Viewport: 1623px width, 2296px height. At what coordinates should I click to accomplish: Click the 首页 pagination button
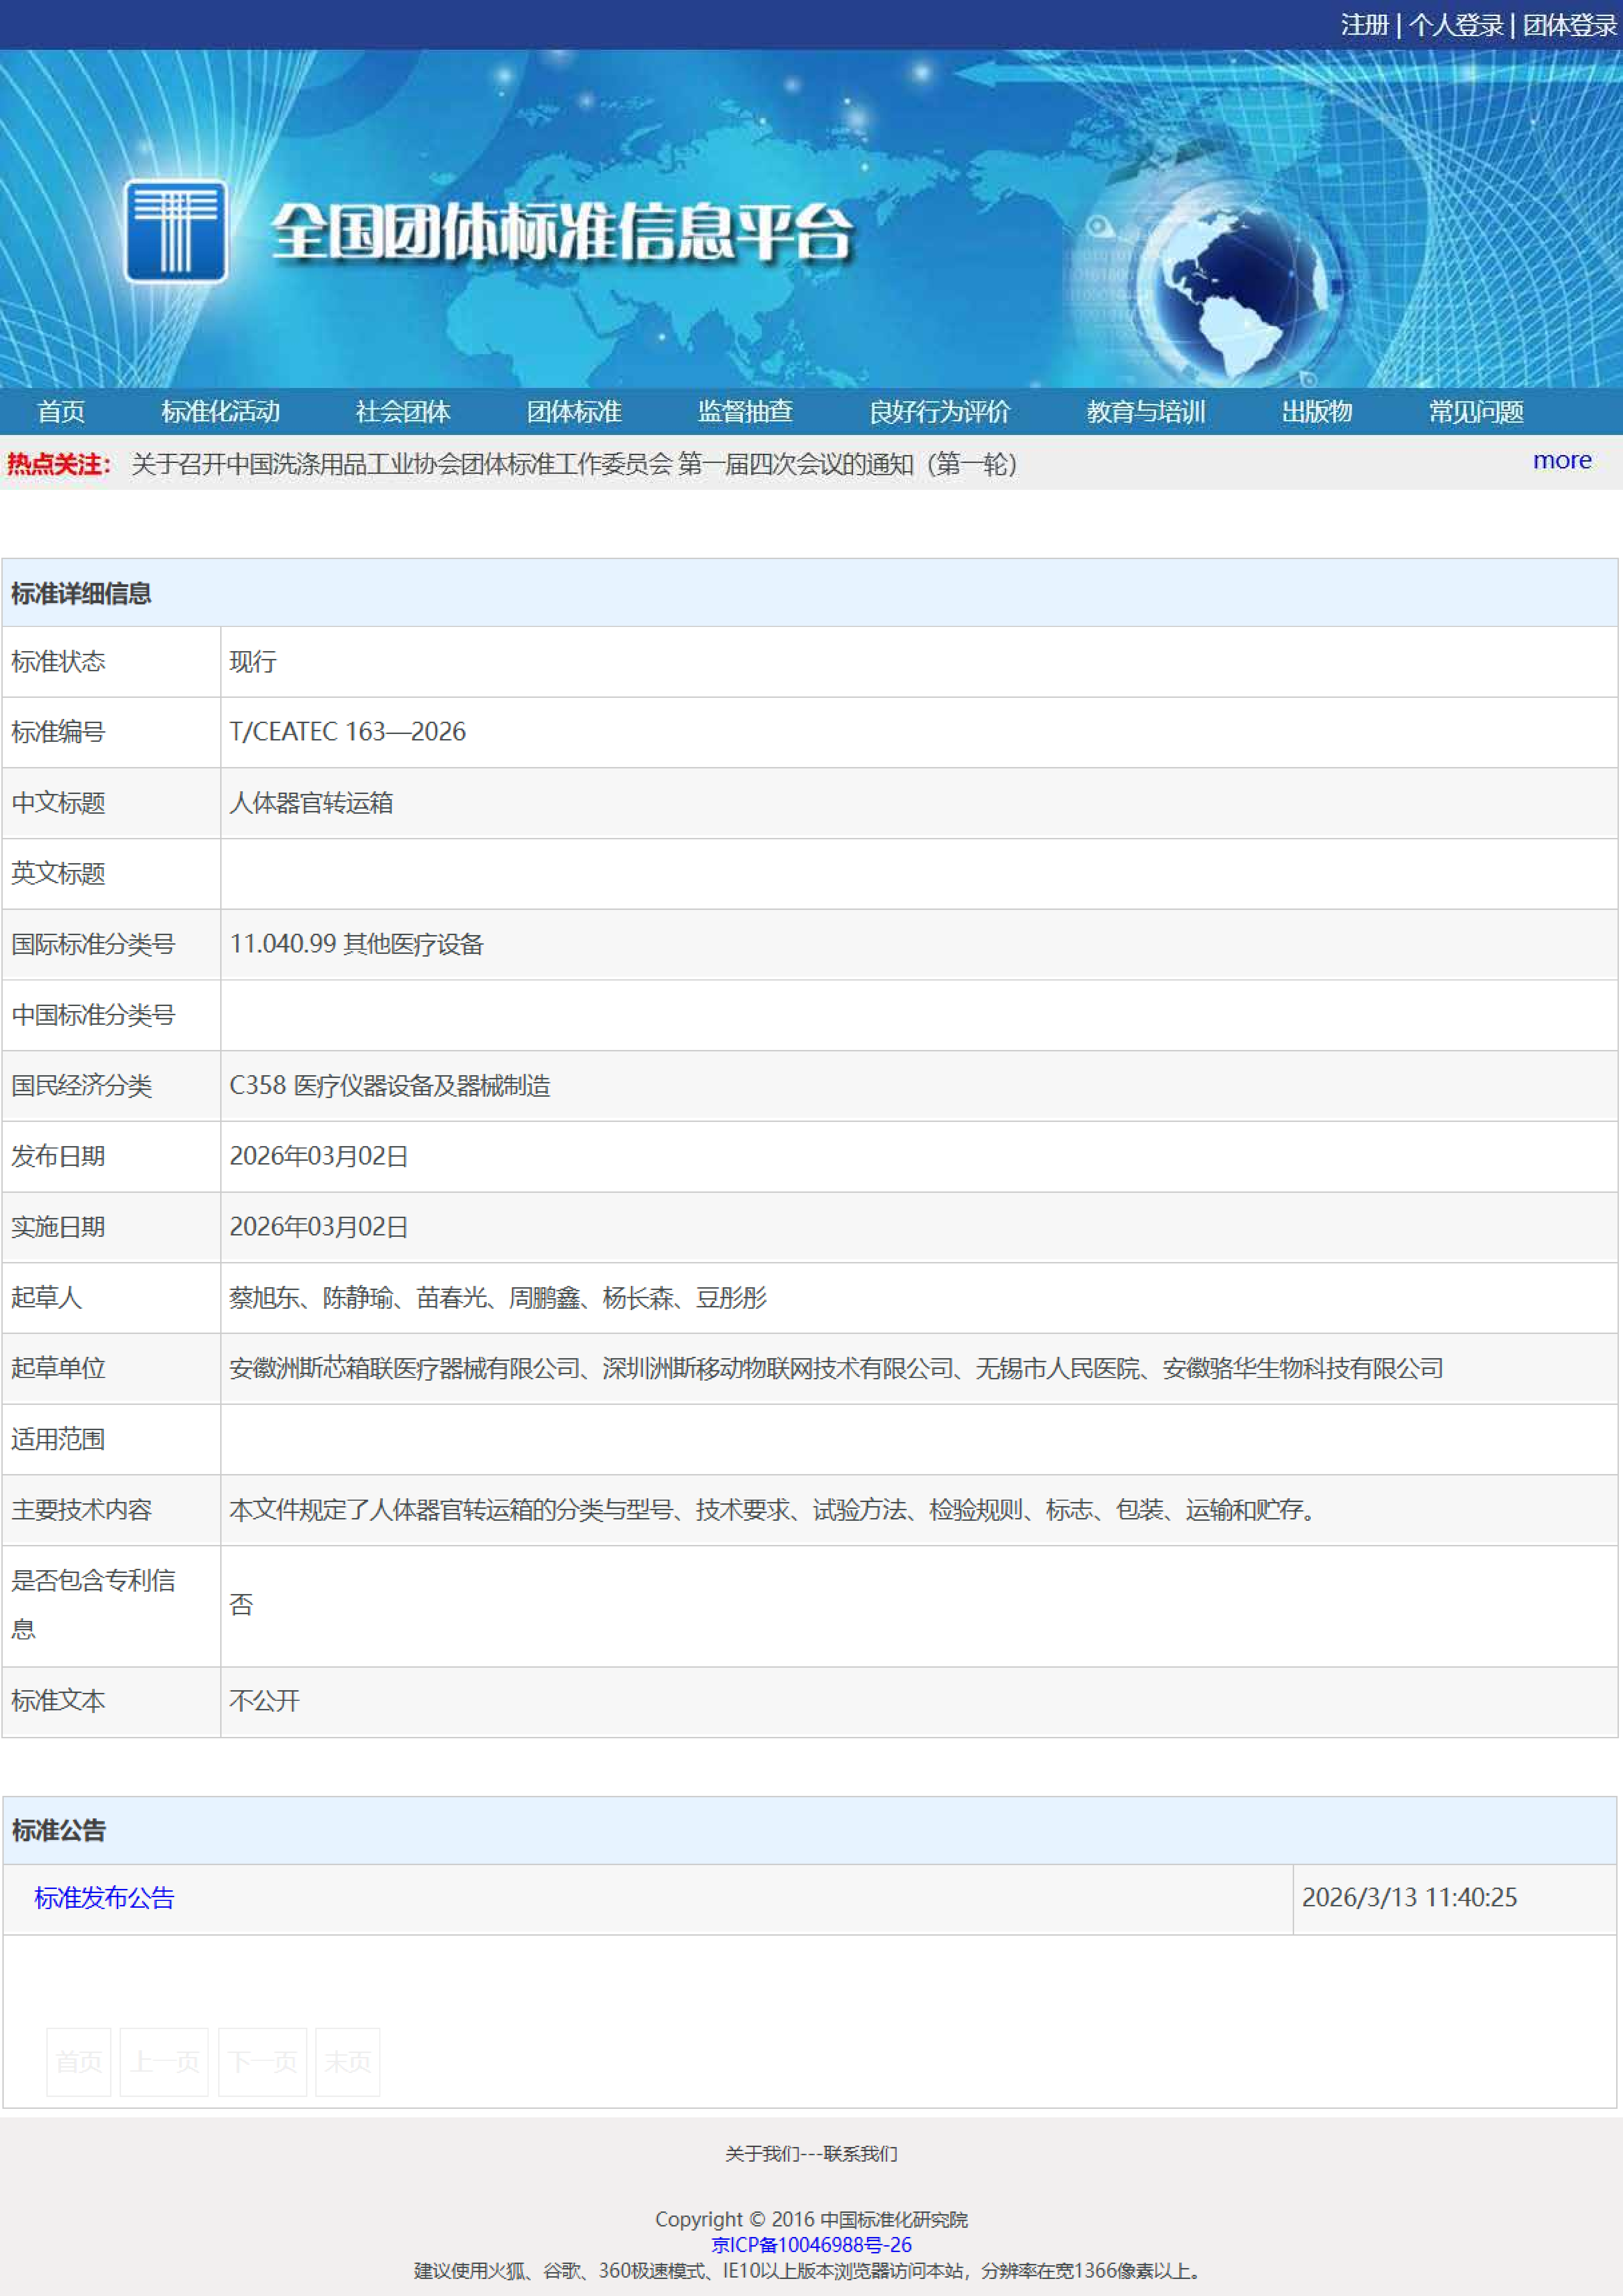79,2062
